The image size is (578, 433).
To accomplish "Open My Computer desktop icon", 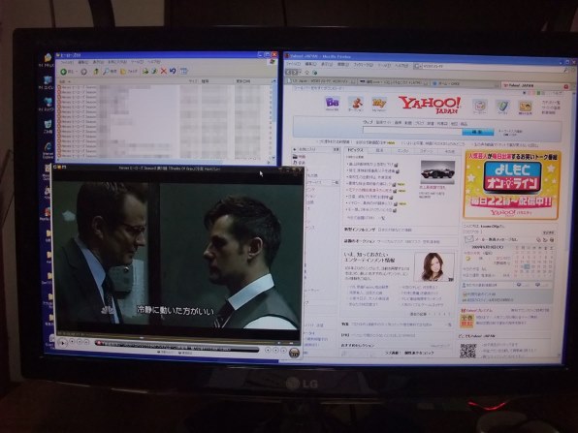I will point(48,82).
